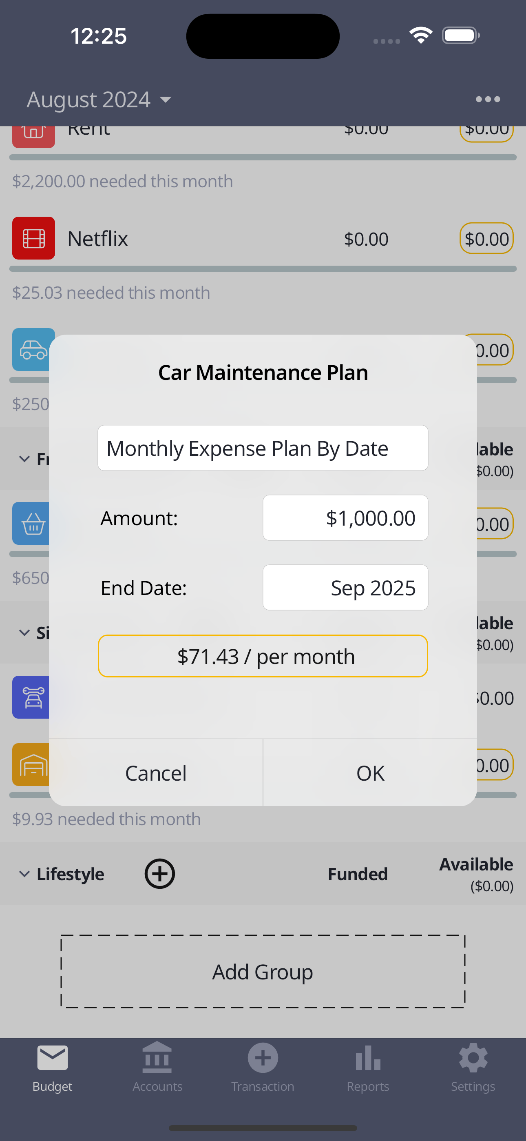Tap the orange garage category icon
The image size is (526, 1141).
point(31,764)
